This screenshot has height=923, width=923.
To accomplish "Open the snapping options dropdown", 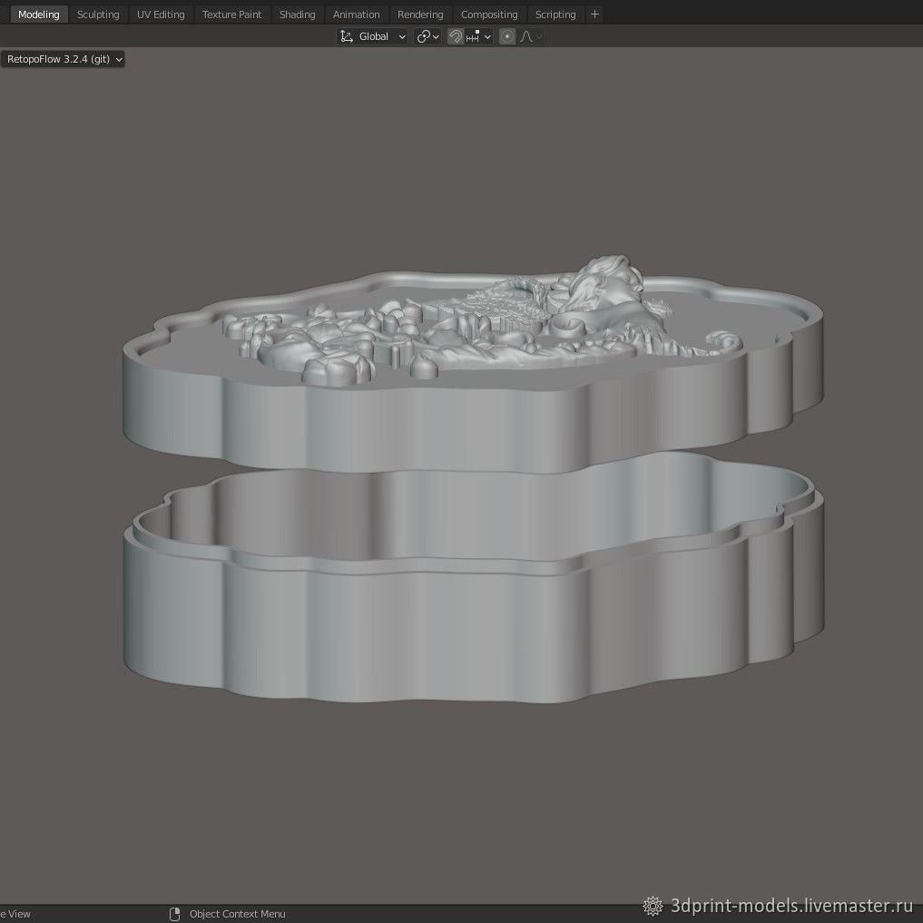I will 478,36.
